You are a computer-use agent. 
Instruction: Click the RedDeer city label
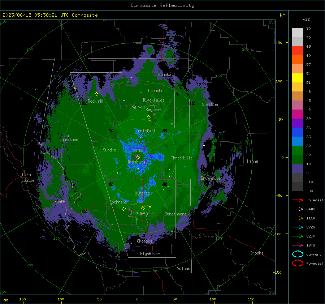153,110
